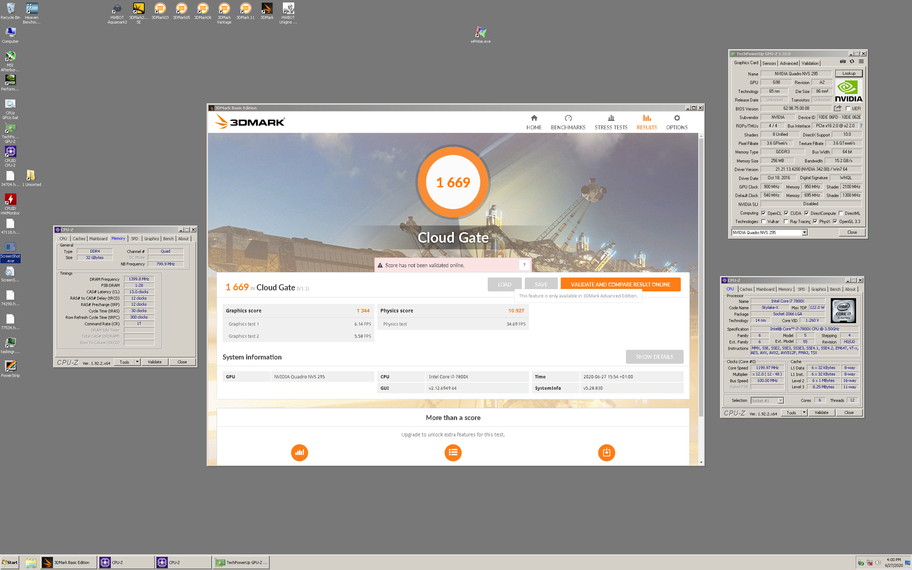
Task: Open the PowerStrip desktop icon
Action: pos(10,369)
